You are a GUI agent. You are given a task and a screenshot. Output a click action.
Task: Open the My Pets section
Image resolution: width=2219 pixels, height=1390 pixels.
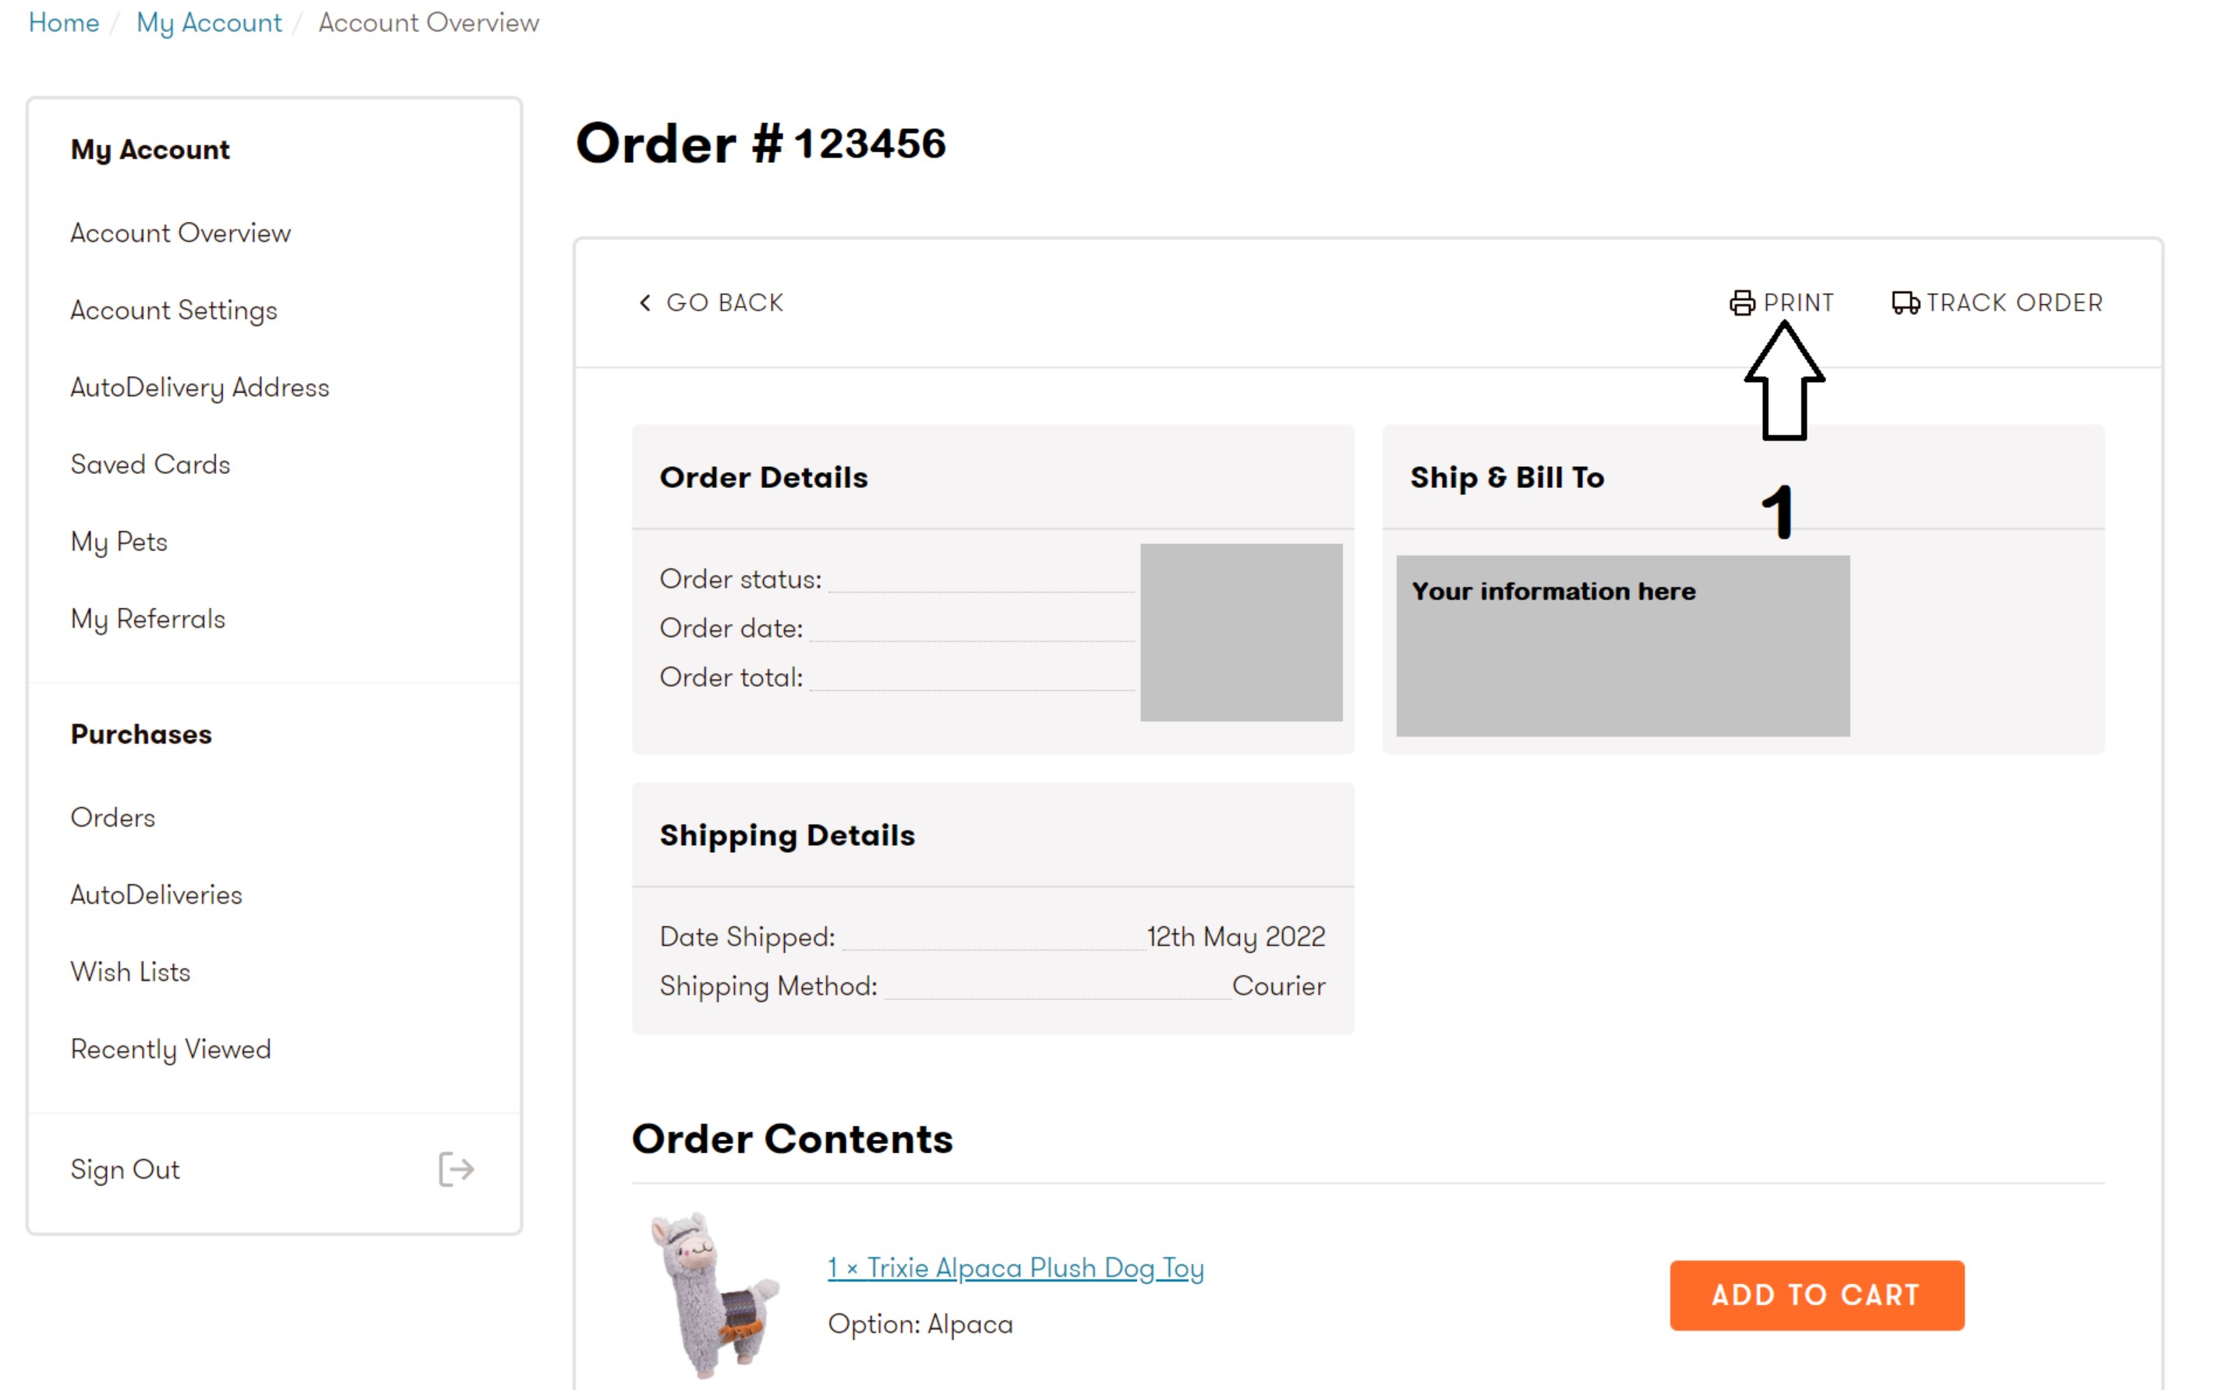click(118, 542)
